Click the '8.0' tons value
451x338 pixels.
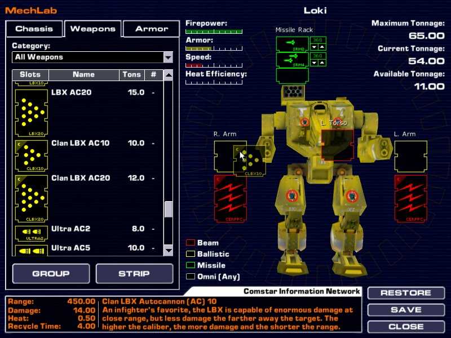coord(138,229)
